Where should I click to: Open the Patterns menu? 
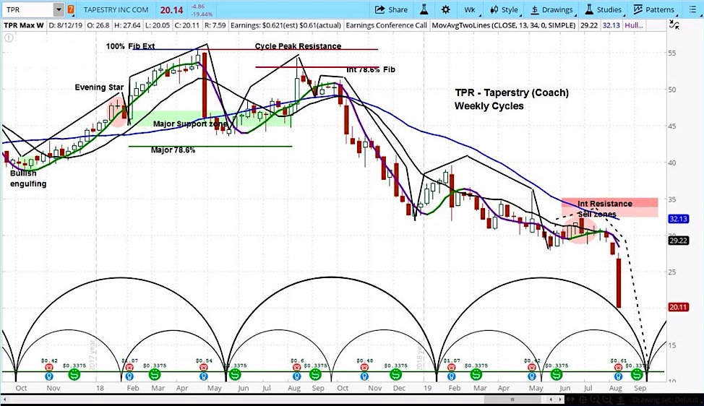653,9
